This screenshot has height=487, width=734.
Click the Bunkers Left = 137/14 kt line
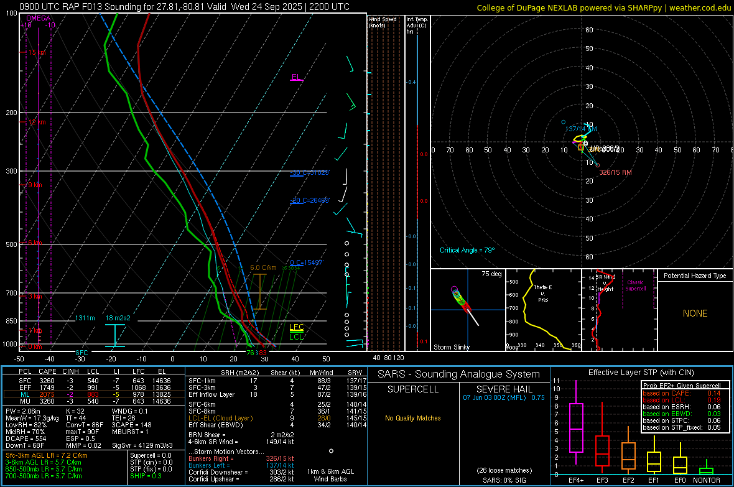pos(241,465)
